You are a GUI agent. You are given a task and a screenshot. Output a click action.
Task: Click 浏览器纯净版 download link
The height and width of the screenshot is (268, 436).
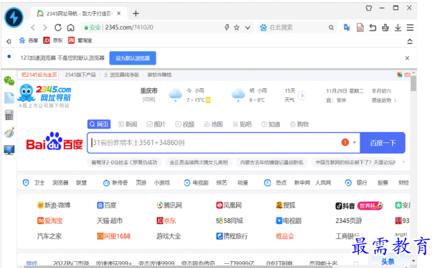click(121, 75)
